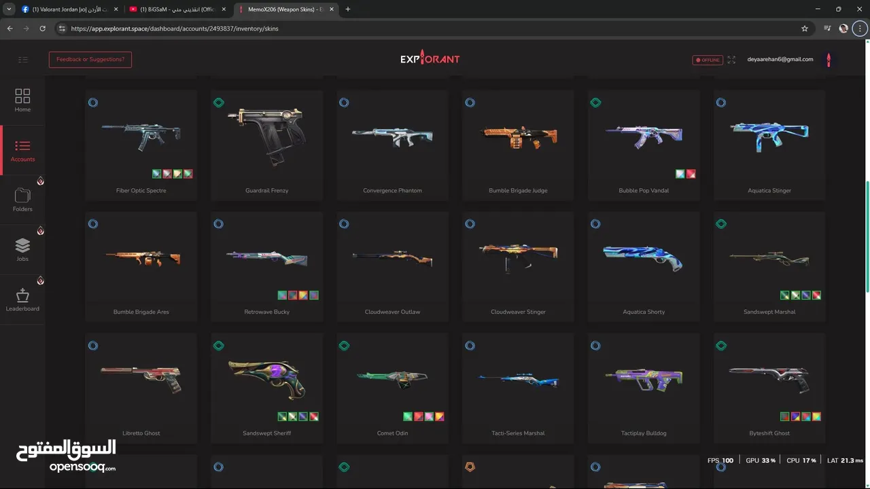Open the browser profile avatar icon

pyautogui.click(x=843, y=29)
